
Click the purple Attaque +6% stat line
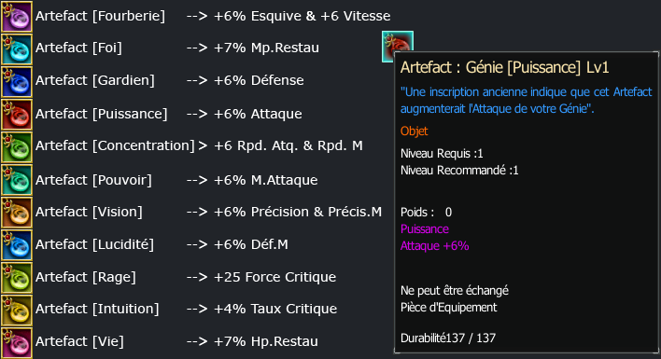(x=435, y=246)
